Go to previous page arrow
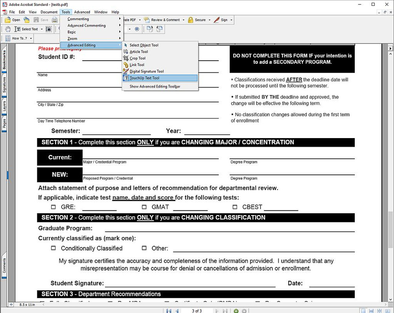 (x=177, y=311)
